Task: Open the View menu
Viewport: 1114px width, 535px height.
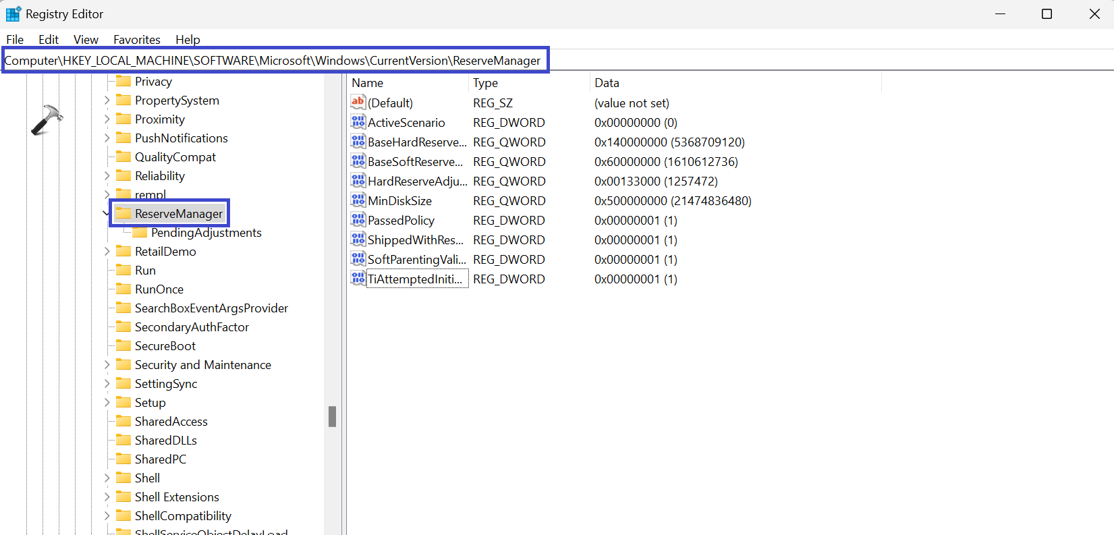Action: pyautogui.click(x=86, y=39)
